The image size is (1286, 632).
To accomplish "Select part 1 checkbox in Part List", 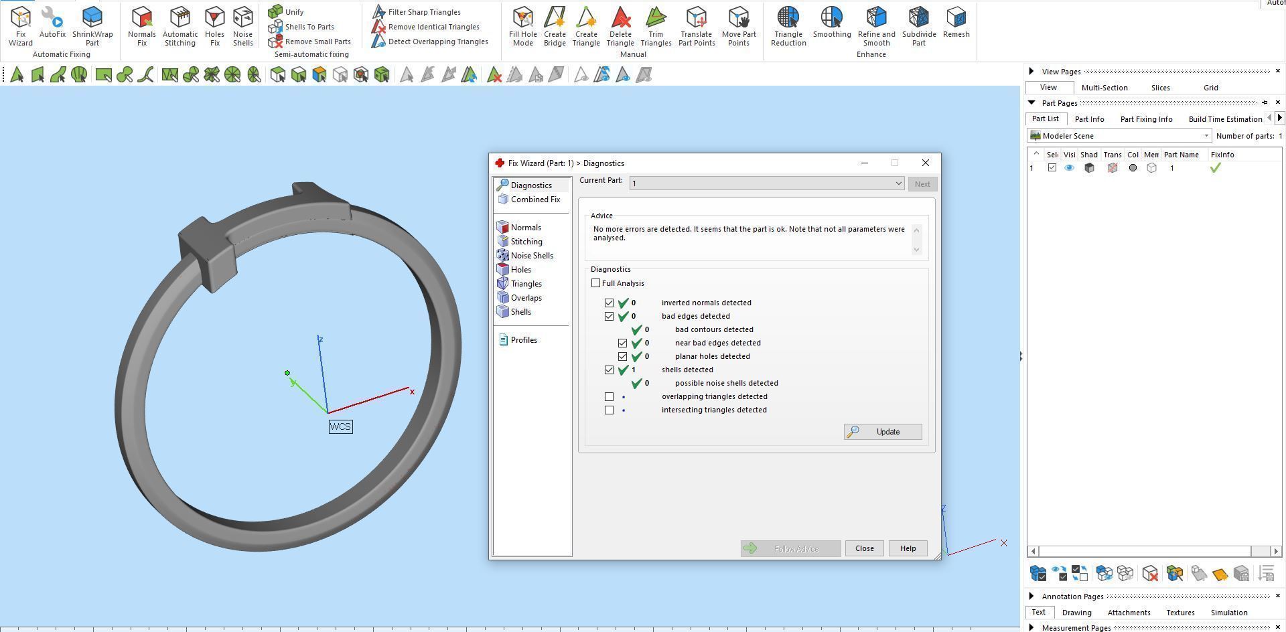I will tap(1052, 168).
